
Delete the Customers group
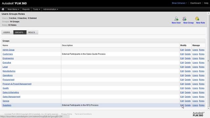(188, 54)
